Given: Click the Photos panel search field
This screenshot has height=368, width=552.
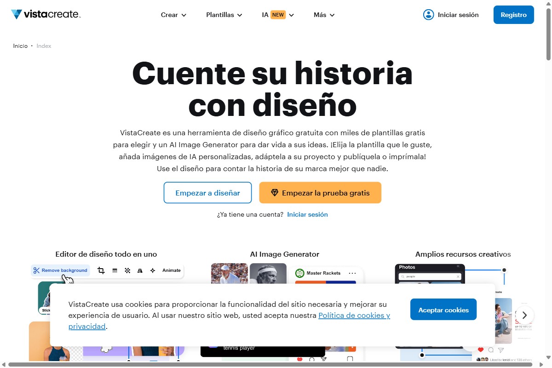Looking at the screenshot, I should click(430, 276).
